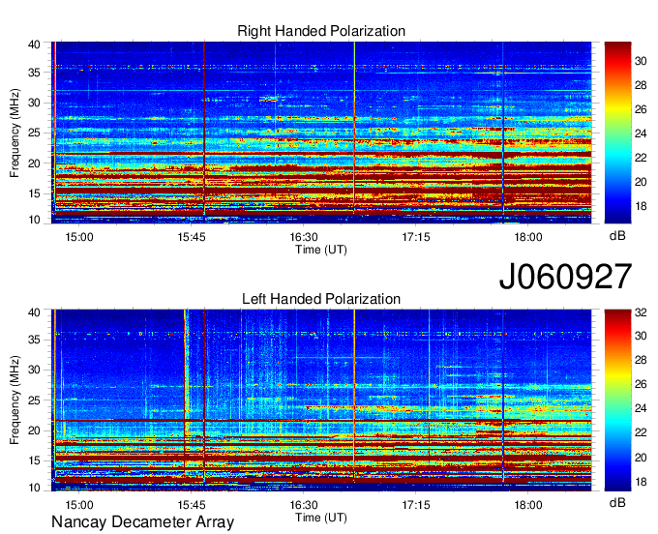This screenshot has height=534, width=658.
Task: Click the 25 MHz tick label on the top plot
Action: (34, 133)
